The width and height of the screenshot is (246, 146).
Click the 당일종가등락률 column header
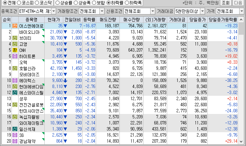click(x=223, y=20)
